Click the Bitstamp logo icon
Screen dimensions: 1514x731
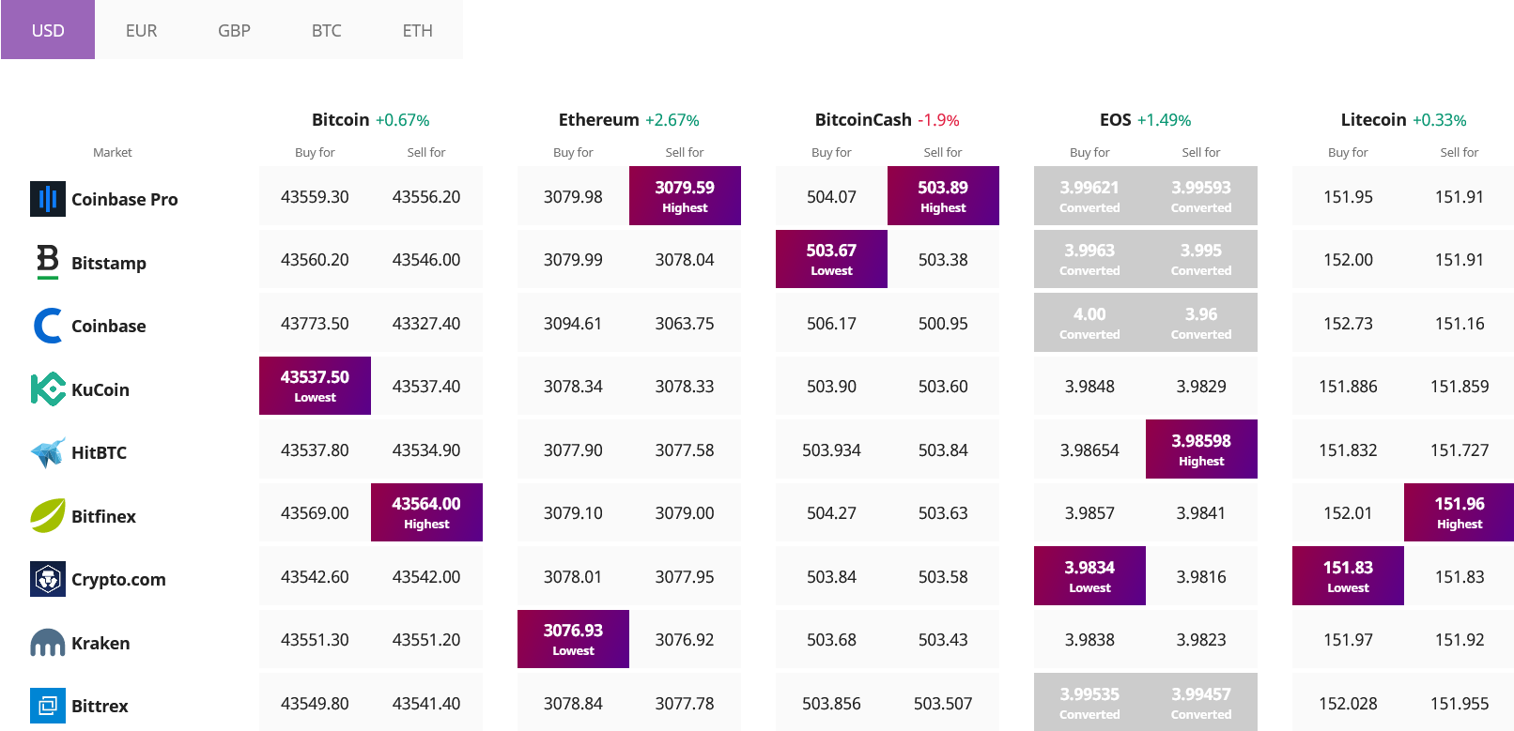coord(48,262)
